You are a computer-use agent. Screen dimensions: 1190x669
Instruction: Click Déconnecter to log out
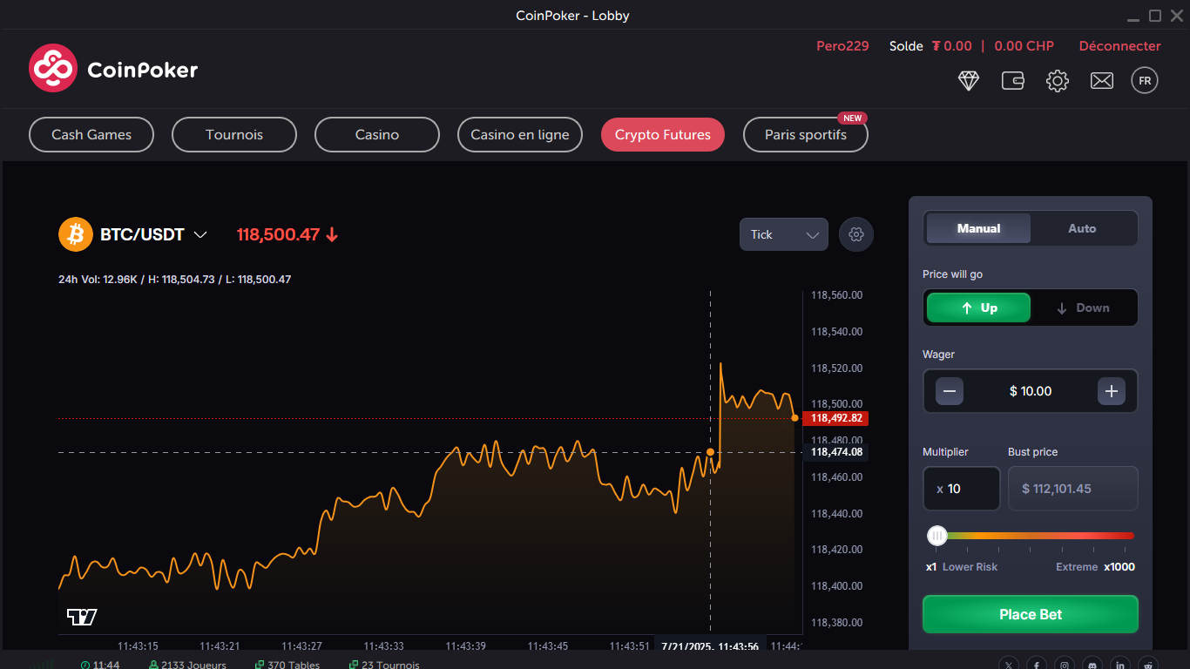(x=1119, y=45)
